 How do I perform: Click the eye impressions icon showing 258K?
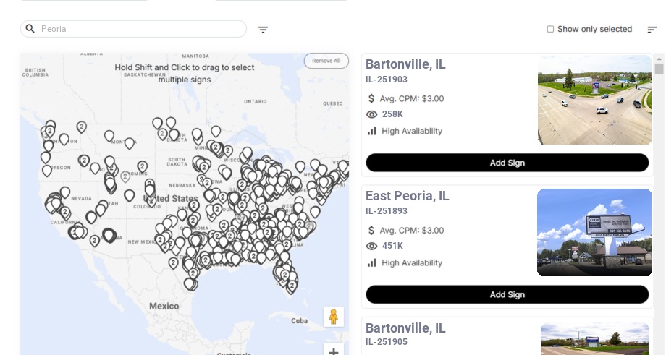tap(372, 114)
